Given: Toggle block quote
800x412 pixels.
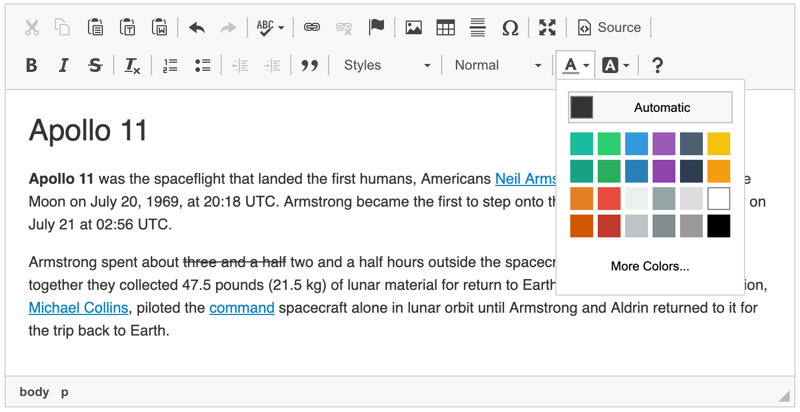Looking at the screenshot, I should coord(310,66).
